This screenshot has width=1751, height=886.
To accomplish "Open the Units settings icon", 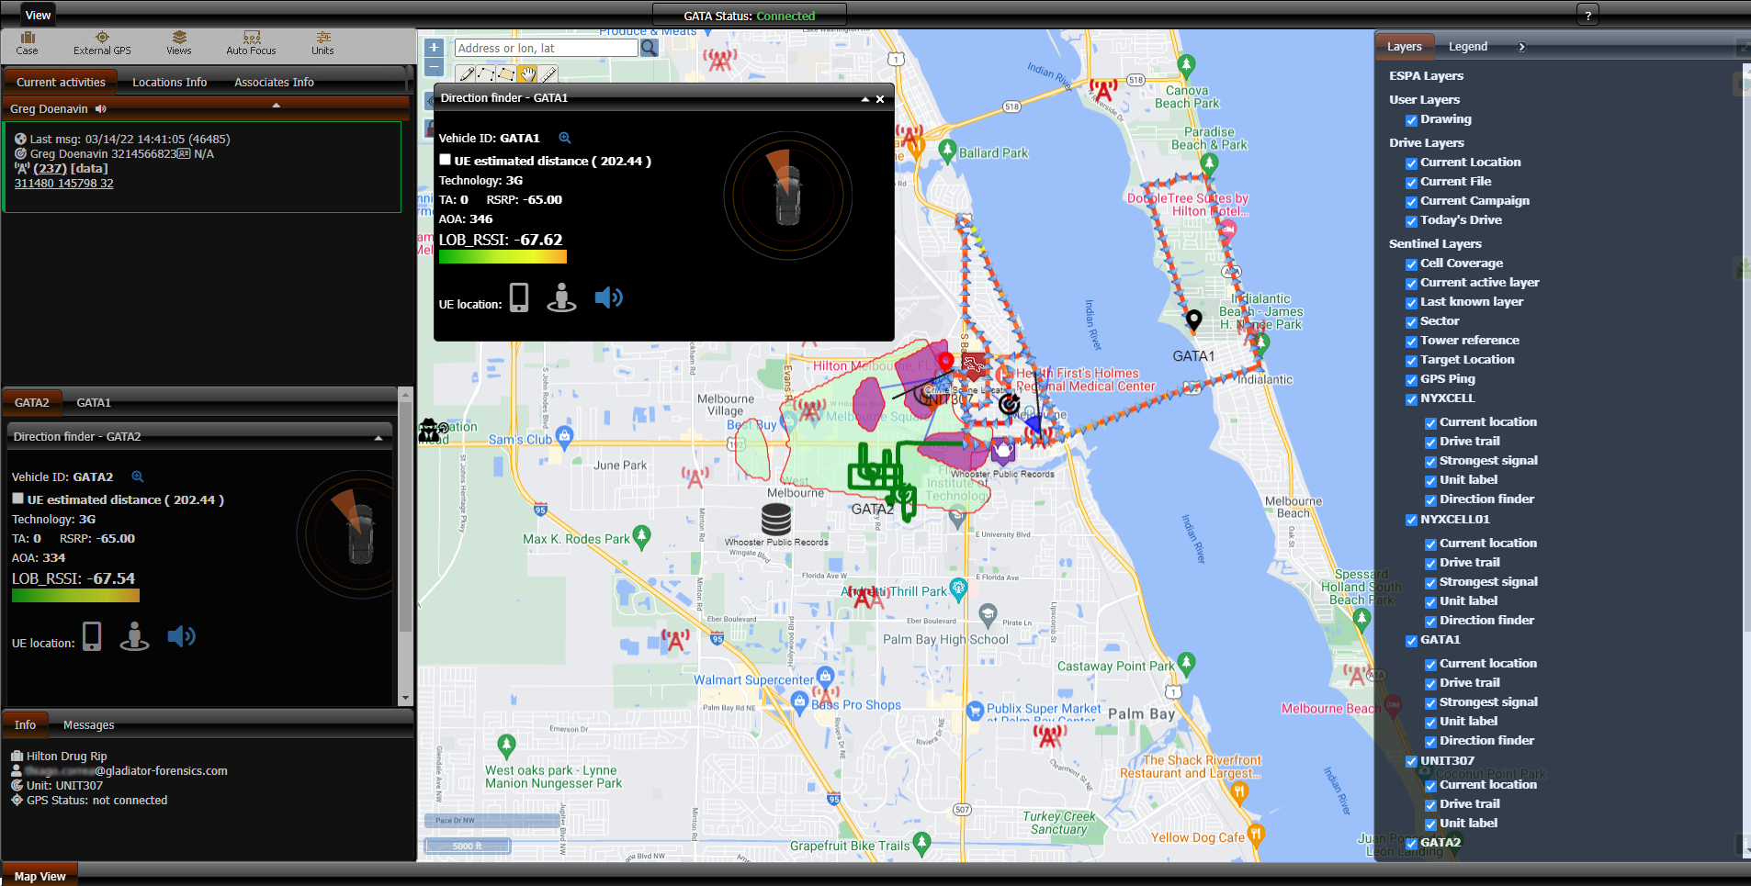I will point(322,42).
